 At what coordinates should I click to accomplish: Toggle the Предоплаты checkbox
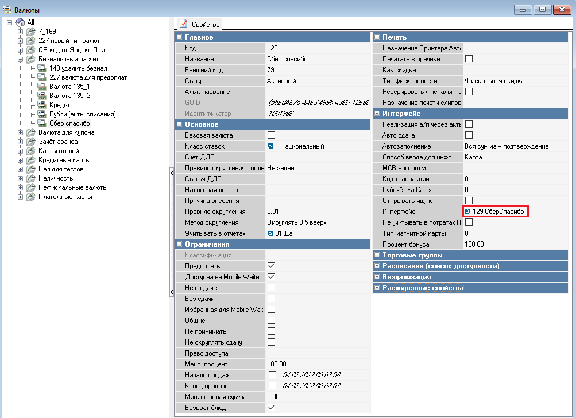click(x=272, y=266)
